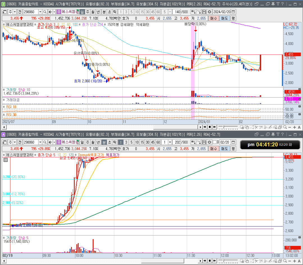Image resolution: width=303 pixels, height=265 pixels.
Task: Expand minute interval dropdown in bottom chart
Action: pyautogui.click(x=170, y=142)
